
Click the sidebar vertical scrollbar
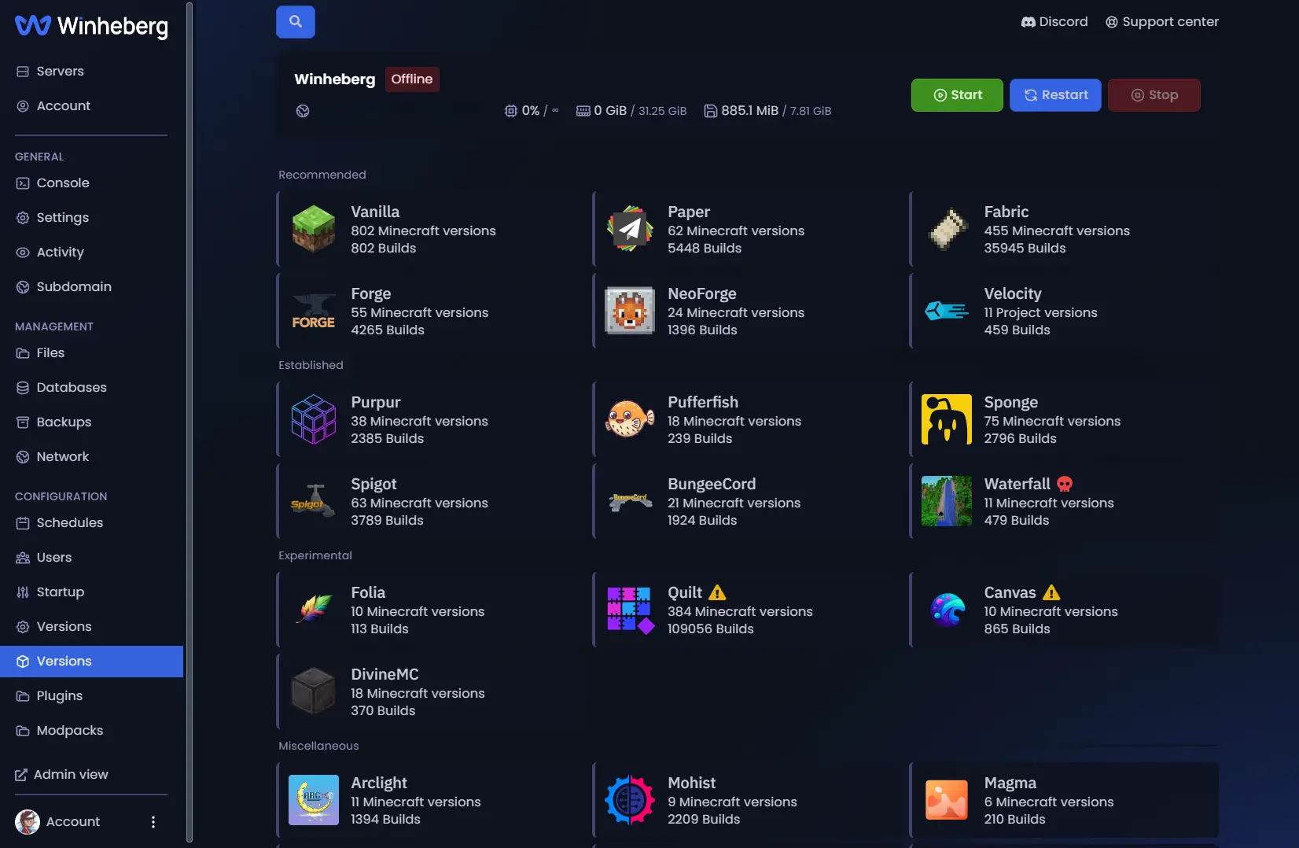(190, 422)
